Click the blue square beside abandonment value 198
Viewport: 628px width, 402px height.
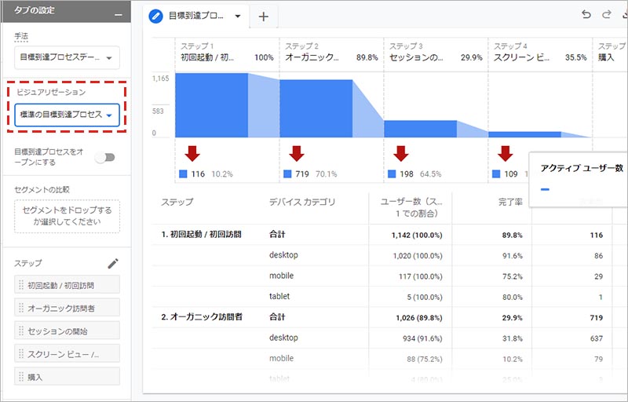392,174
